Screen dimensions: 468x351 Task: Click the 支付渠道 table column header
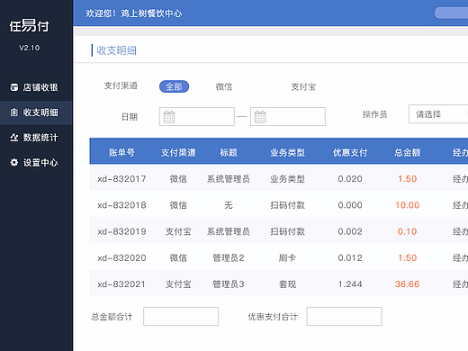tap(178, 152)
